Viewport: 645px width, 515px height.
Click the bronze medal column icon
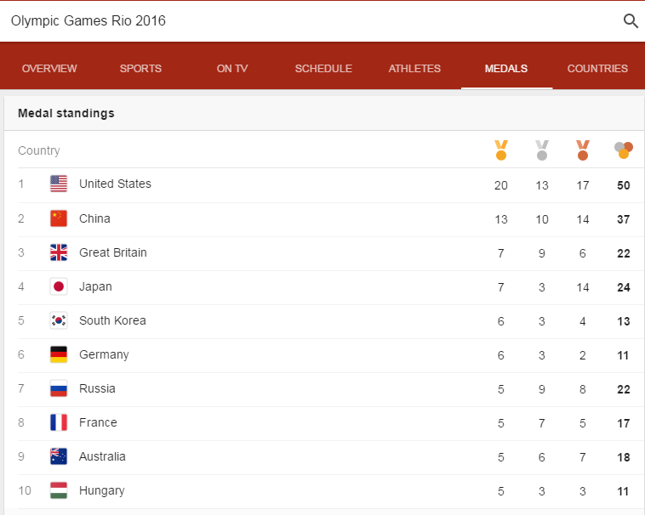point(583,150)
